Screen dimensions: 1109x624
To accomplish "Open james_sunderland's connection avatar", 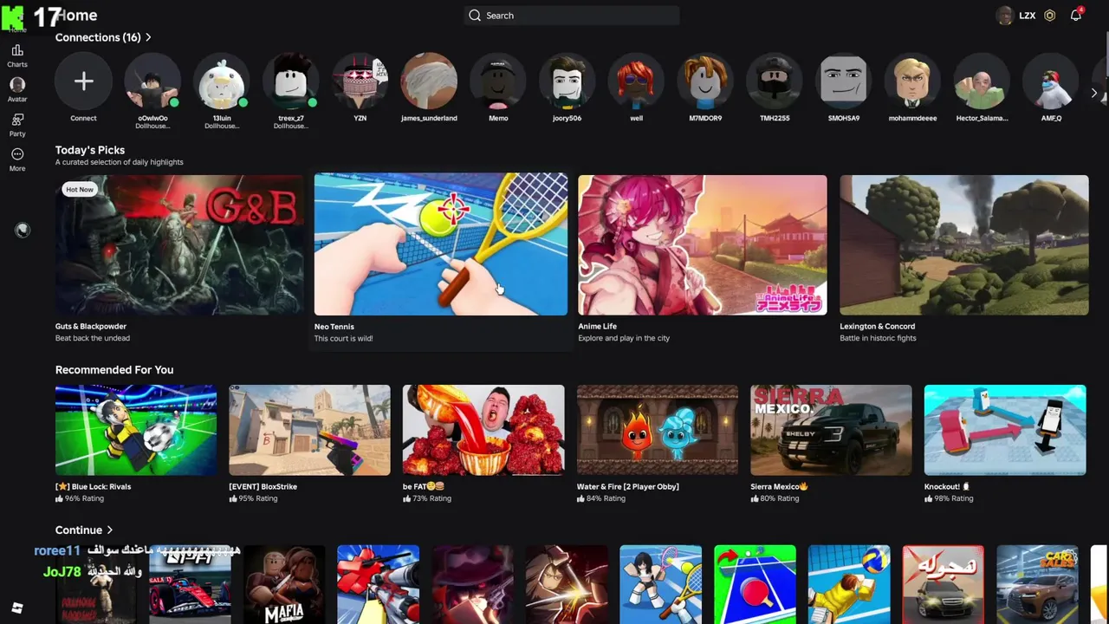I will [x=429, y=81].
